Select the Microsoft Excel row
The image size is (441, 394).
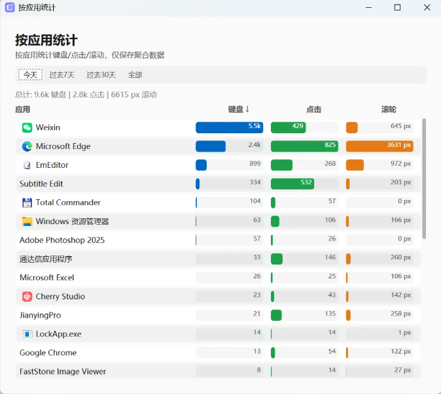(219, 278)
